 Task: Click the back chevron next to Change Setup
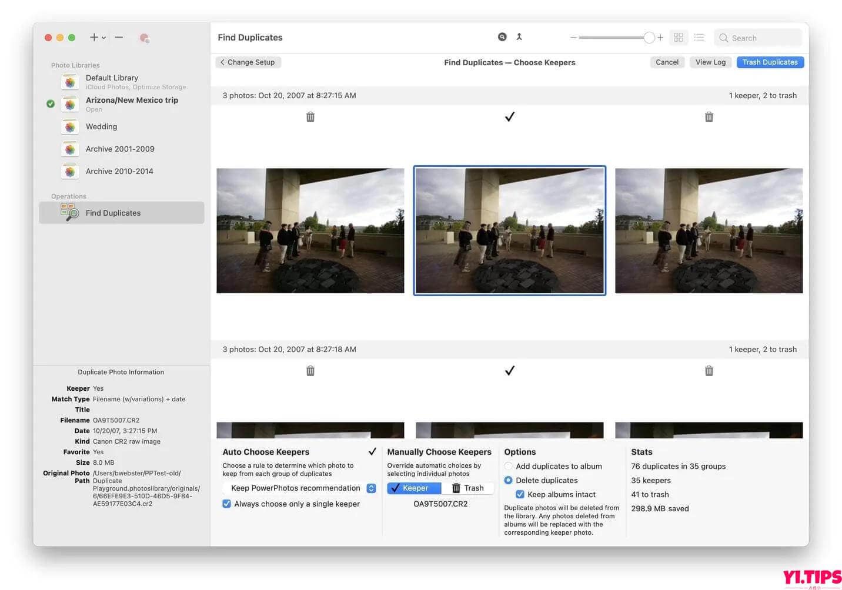(222, 62)
